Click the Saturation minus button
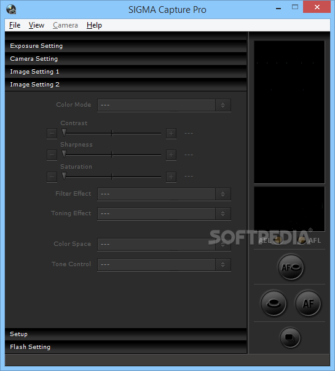Viewport: 335px width, 371px height. pyautogui.click(x=52, y=177)
